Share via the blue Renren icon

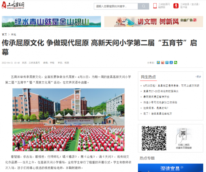[171, 63]
